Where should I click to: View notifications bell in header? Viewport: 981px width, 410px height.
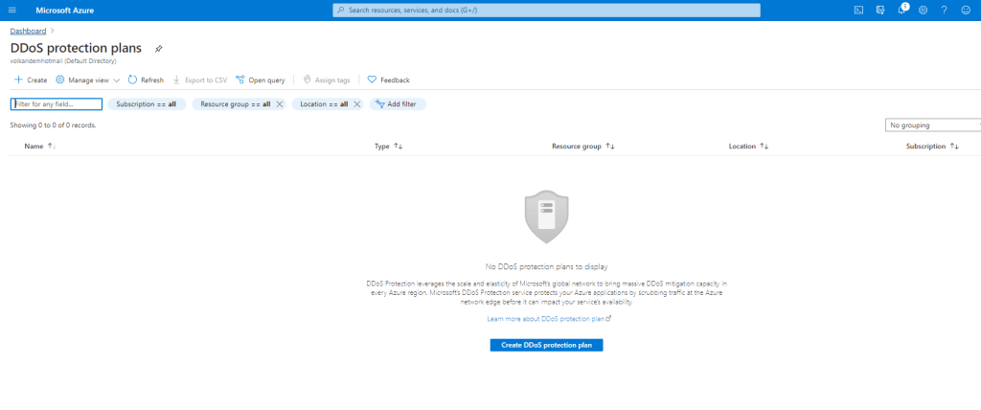pyautogui.click(x=901, y=10)
